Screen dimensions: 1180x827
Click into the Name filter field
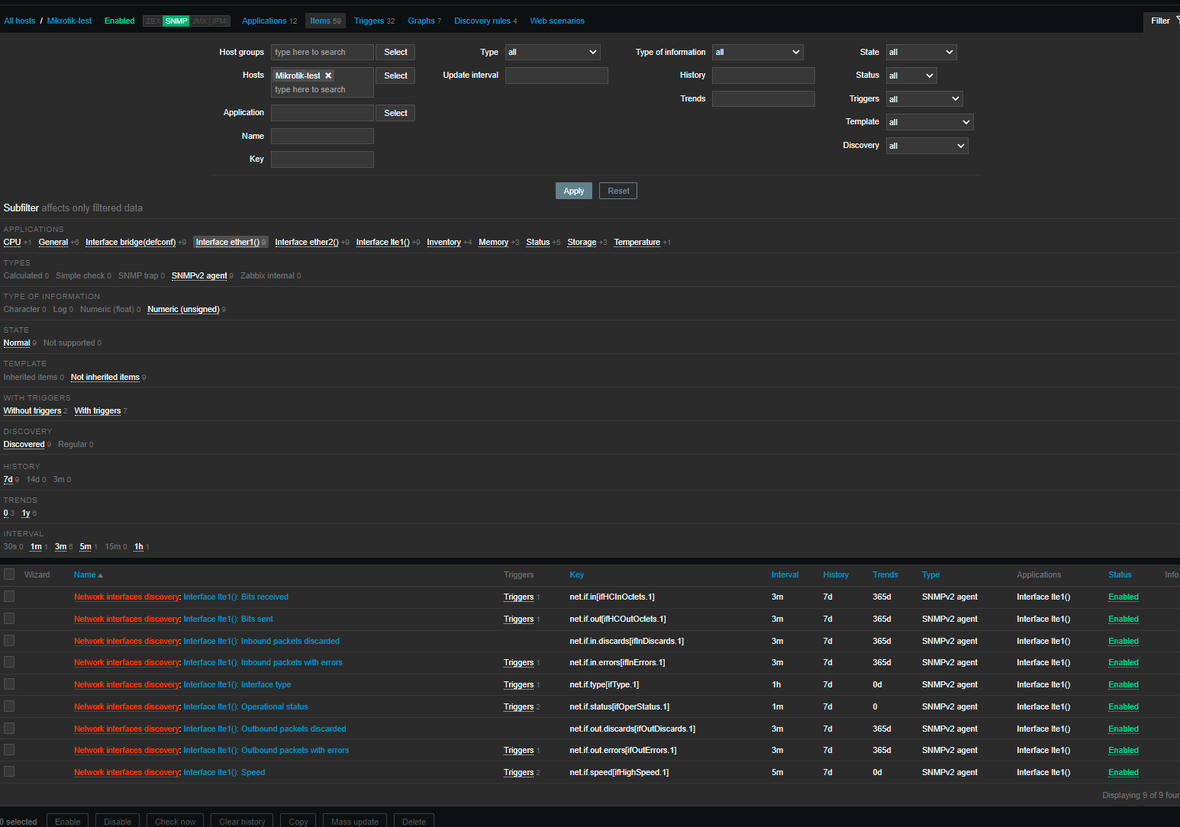tap(322, 136)
